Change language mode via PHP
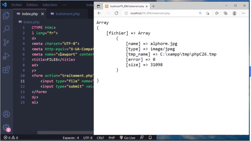 click(x=112, y=138)
